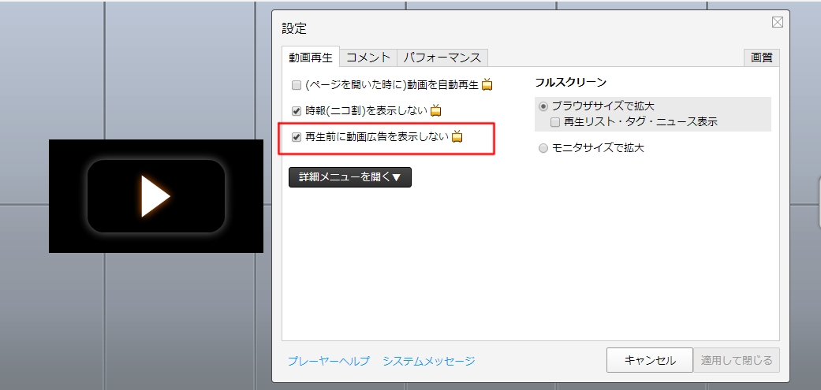Expand 詳細メニューを開く
Screen dimensions: 821x390
(x=349, y=177)
